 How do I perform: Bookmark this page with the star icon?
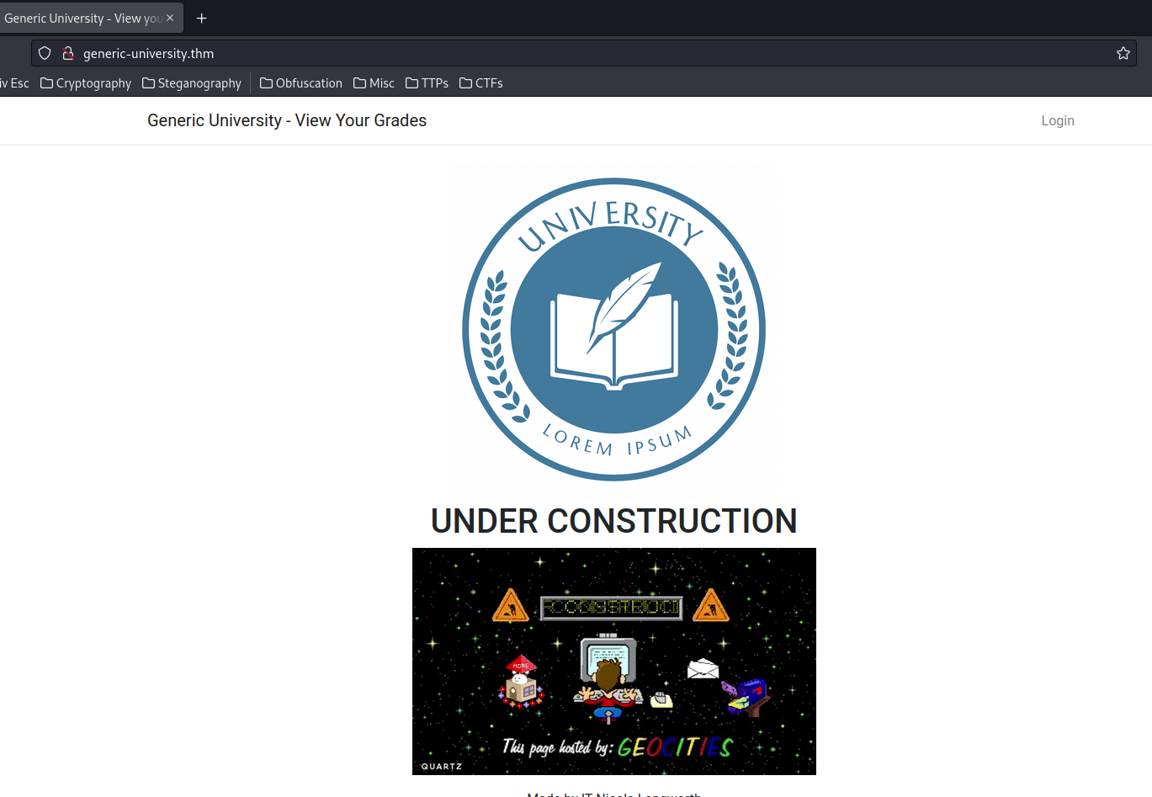click(x=1123, y=53)
